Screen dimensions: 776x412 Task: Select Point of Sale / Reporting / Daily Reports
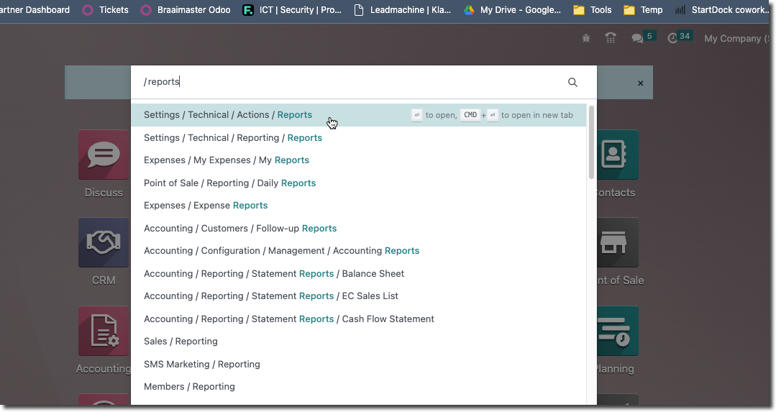[359, 183]
